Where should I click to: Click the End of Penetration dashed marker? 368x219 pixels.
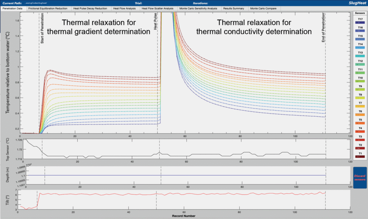pyautogui.click(x=326, y=72)
